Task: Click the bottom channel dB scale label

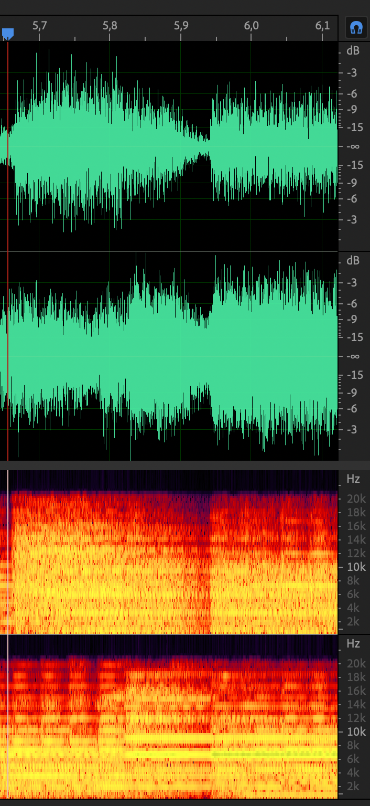Action: pyautogui.click(x=353, y=261)
